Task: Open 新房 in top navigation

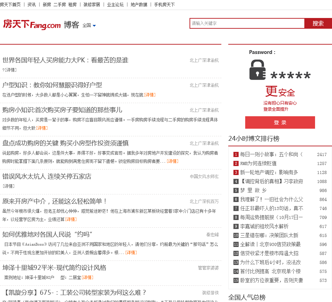Action: (x=47, y=4)
